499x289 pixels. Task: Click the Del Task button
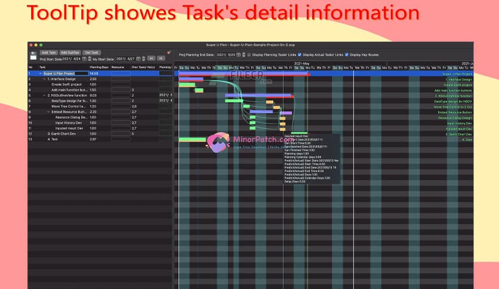pos(91,53)
